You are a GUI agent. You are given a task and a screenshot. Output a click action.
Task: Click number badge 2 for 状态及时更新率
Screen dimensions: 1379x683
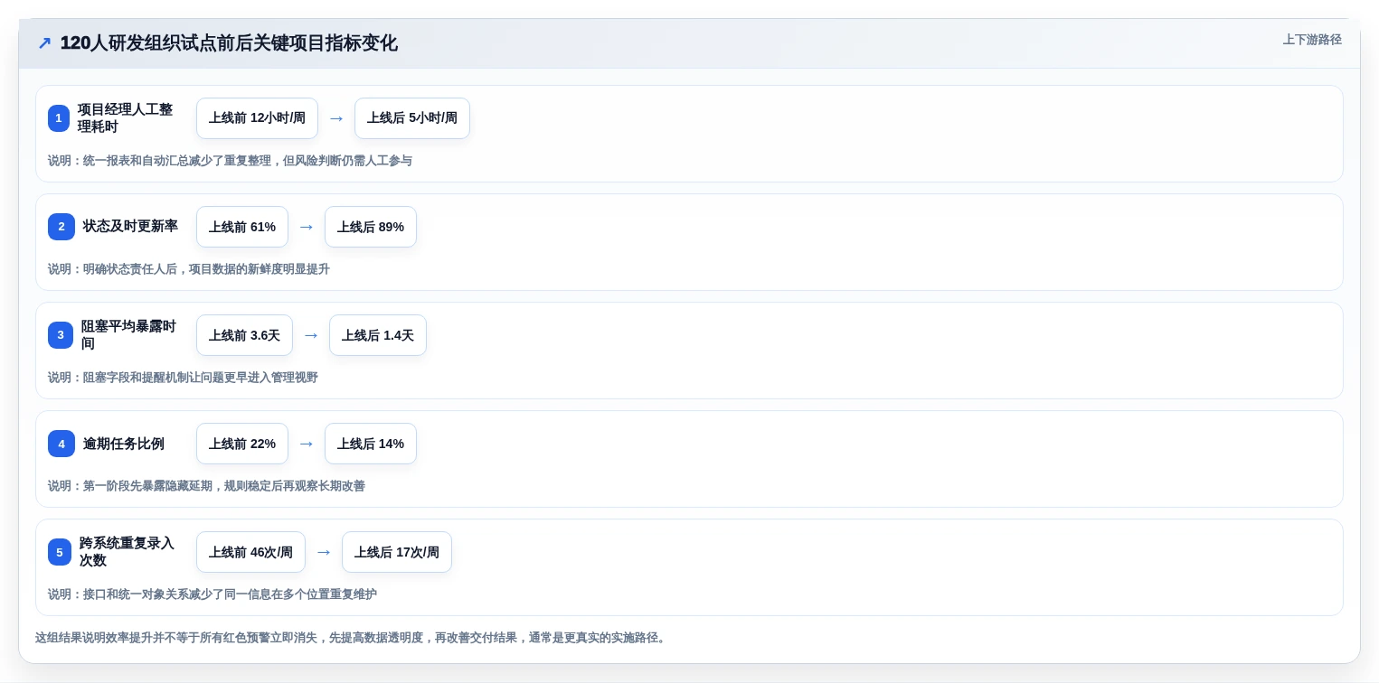[x=61, y=227]
